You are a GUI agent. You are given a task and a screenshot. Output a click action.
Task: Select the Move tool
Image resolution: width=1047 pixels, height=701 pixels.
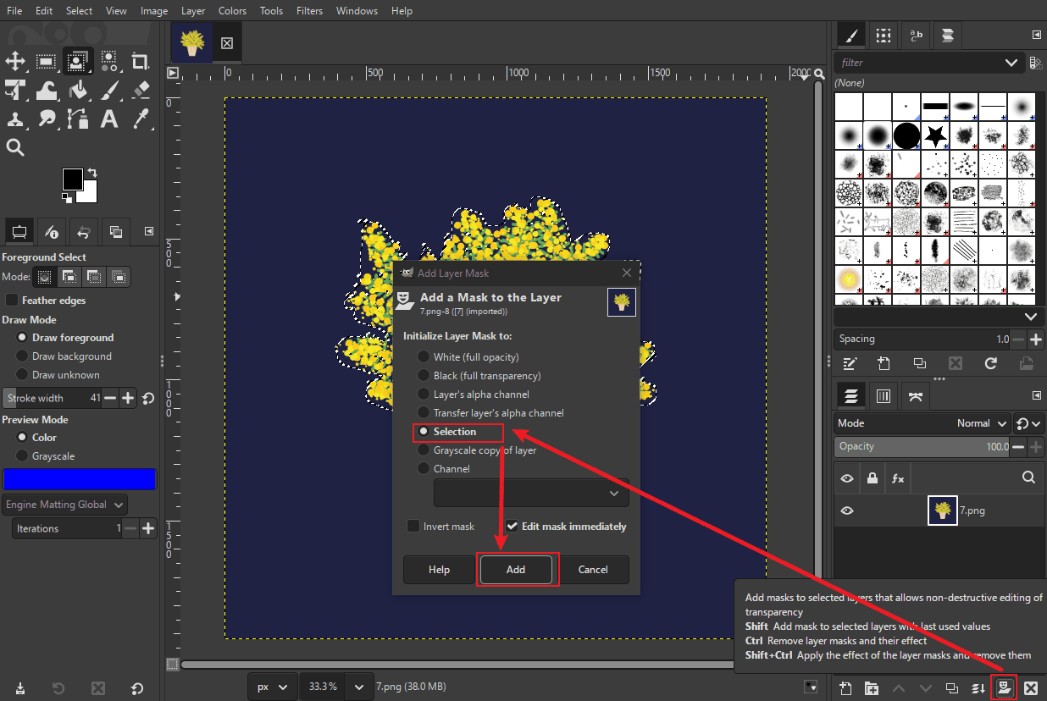(15, 61)
